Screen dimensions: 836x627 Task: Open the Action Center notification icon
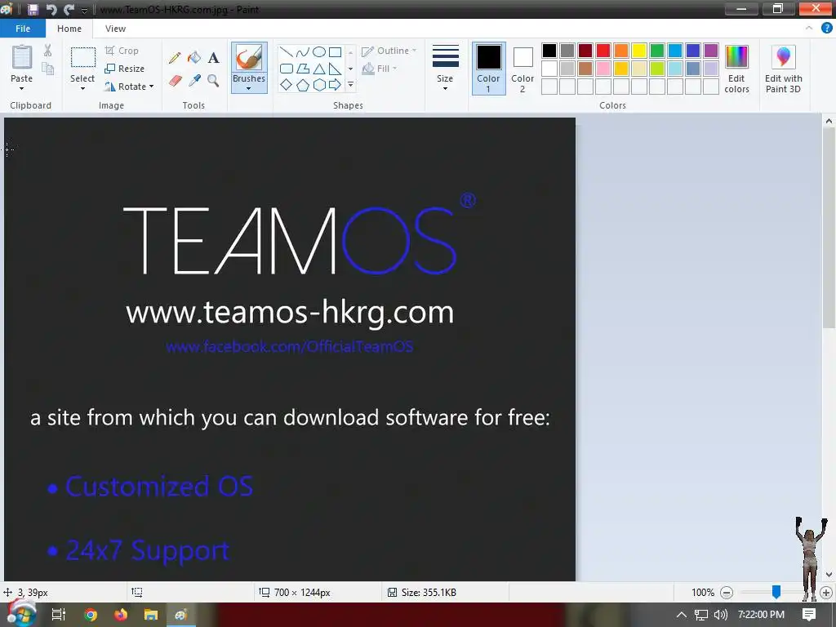809,614
